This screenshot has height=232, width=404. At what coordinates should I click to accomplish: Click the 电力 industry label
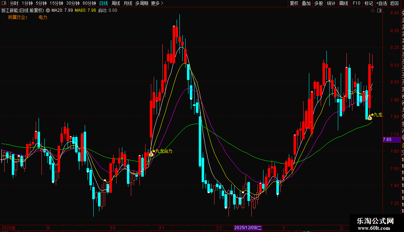[x=43, y=17]
